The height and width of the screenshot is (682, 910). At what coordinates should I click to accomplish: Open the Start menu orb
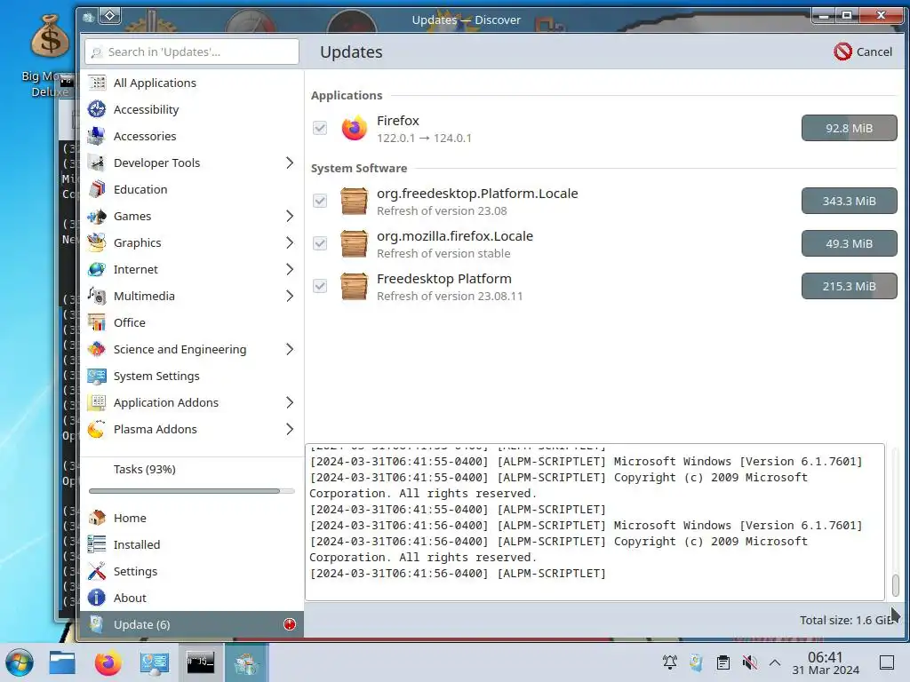coord(20,662)
